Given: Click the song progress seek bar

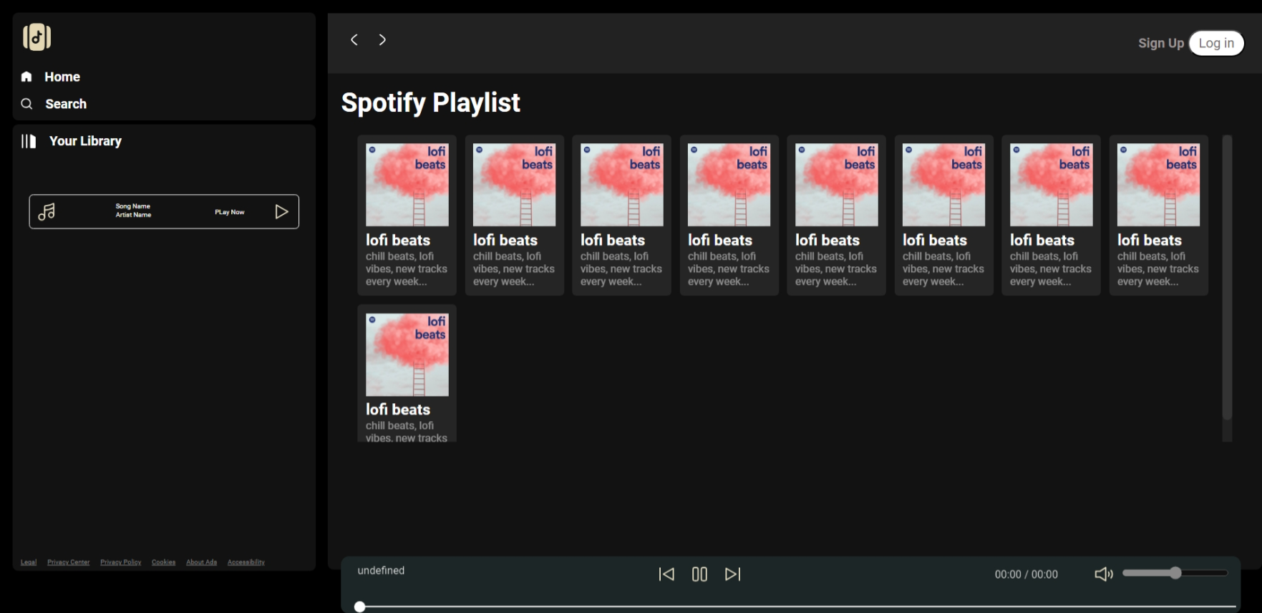Looking at the screenshot, I should [x=795, y=607].
